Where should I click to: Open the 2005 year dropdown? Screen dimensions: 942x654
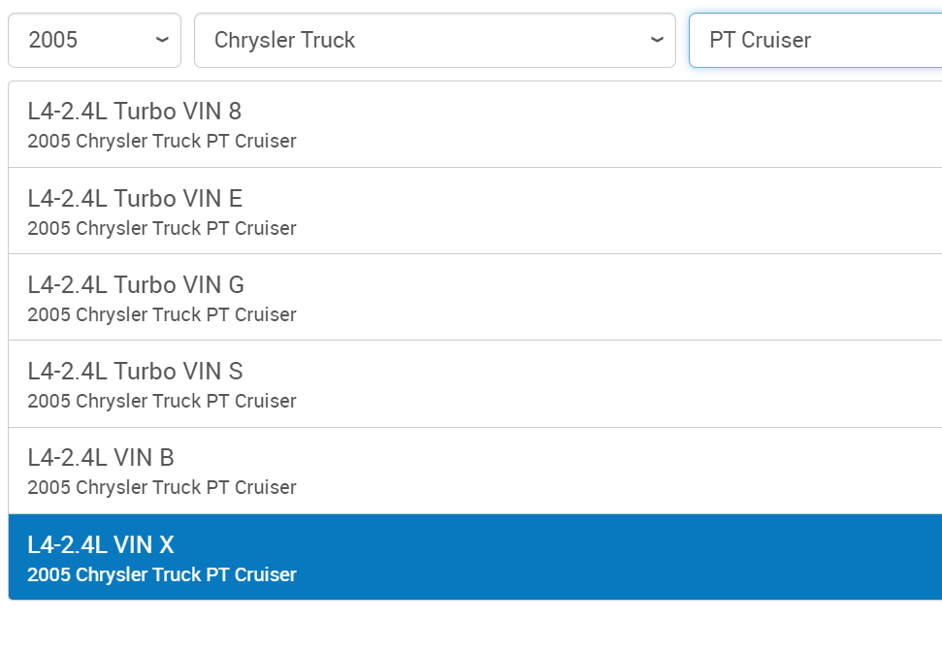click(94, 40)
